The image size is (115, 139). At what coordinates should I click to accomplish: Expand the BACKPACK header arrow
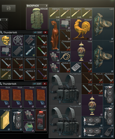pos(46,6)
